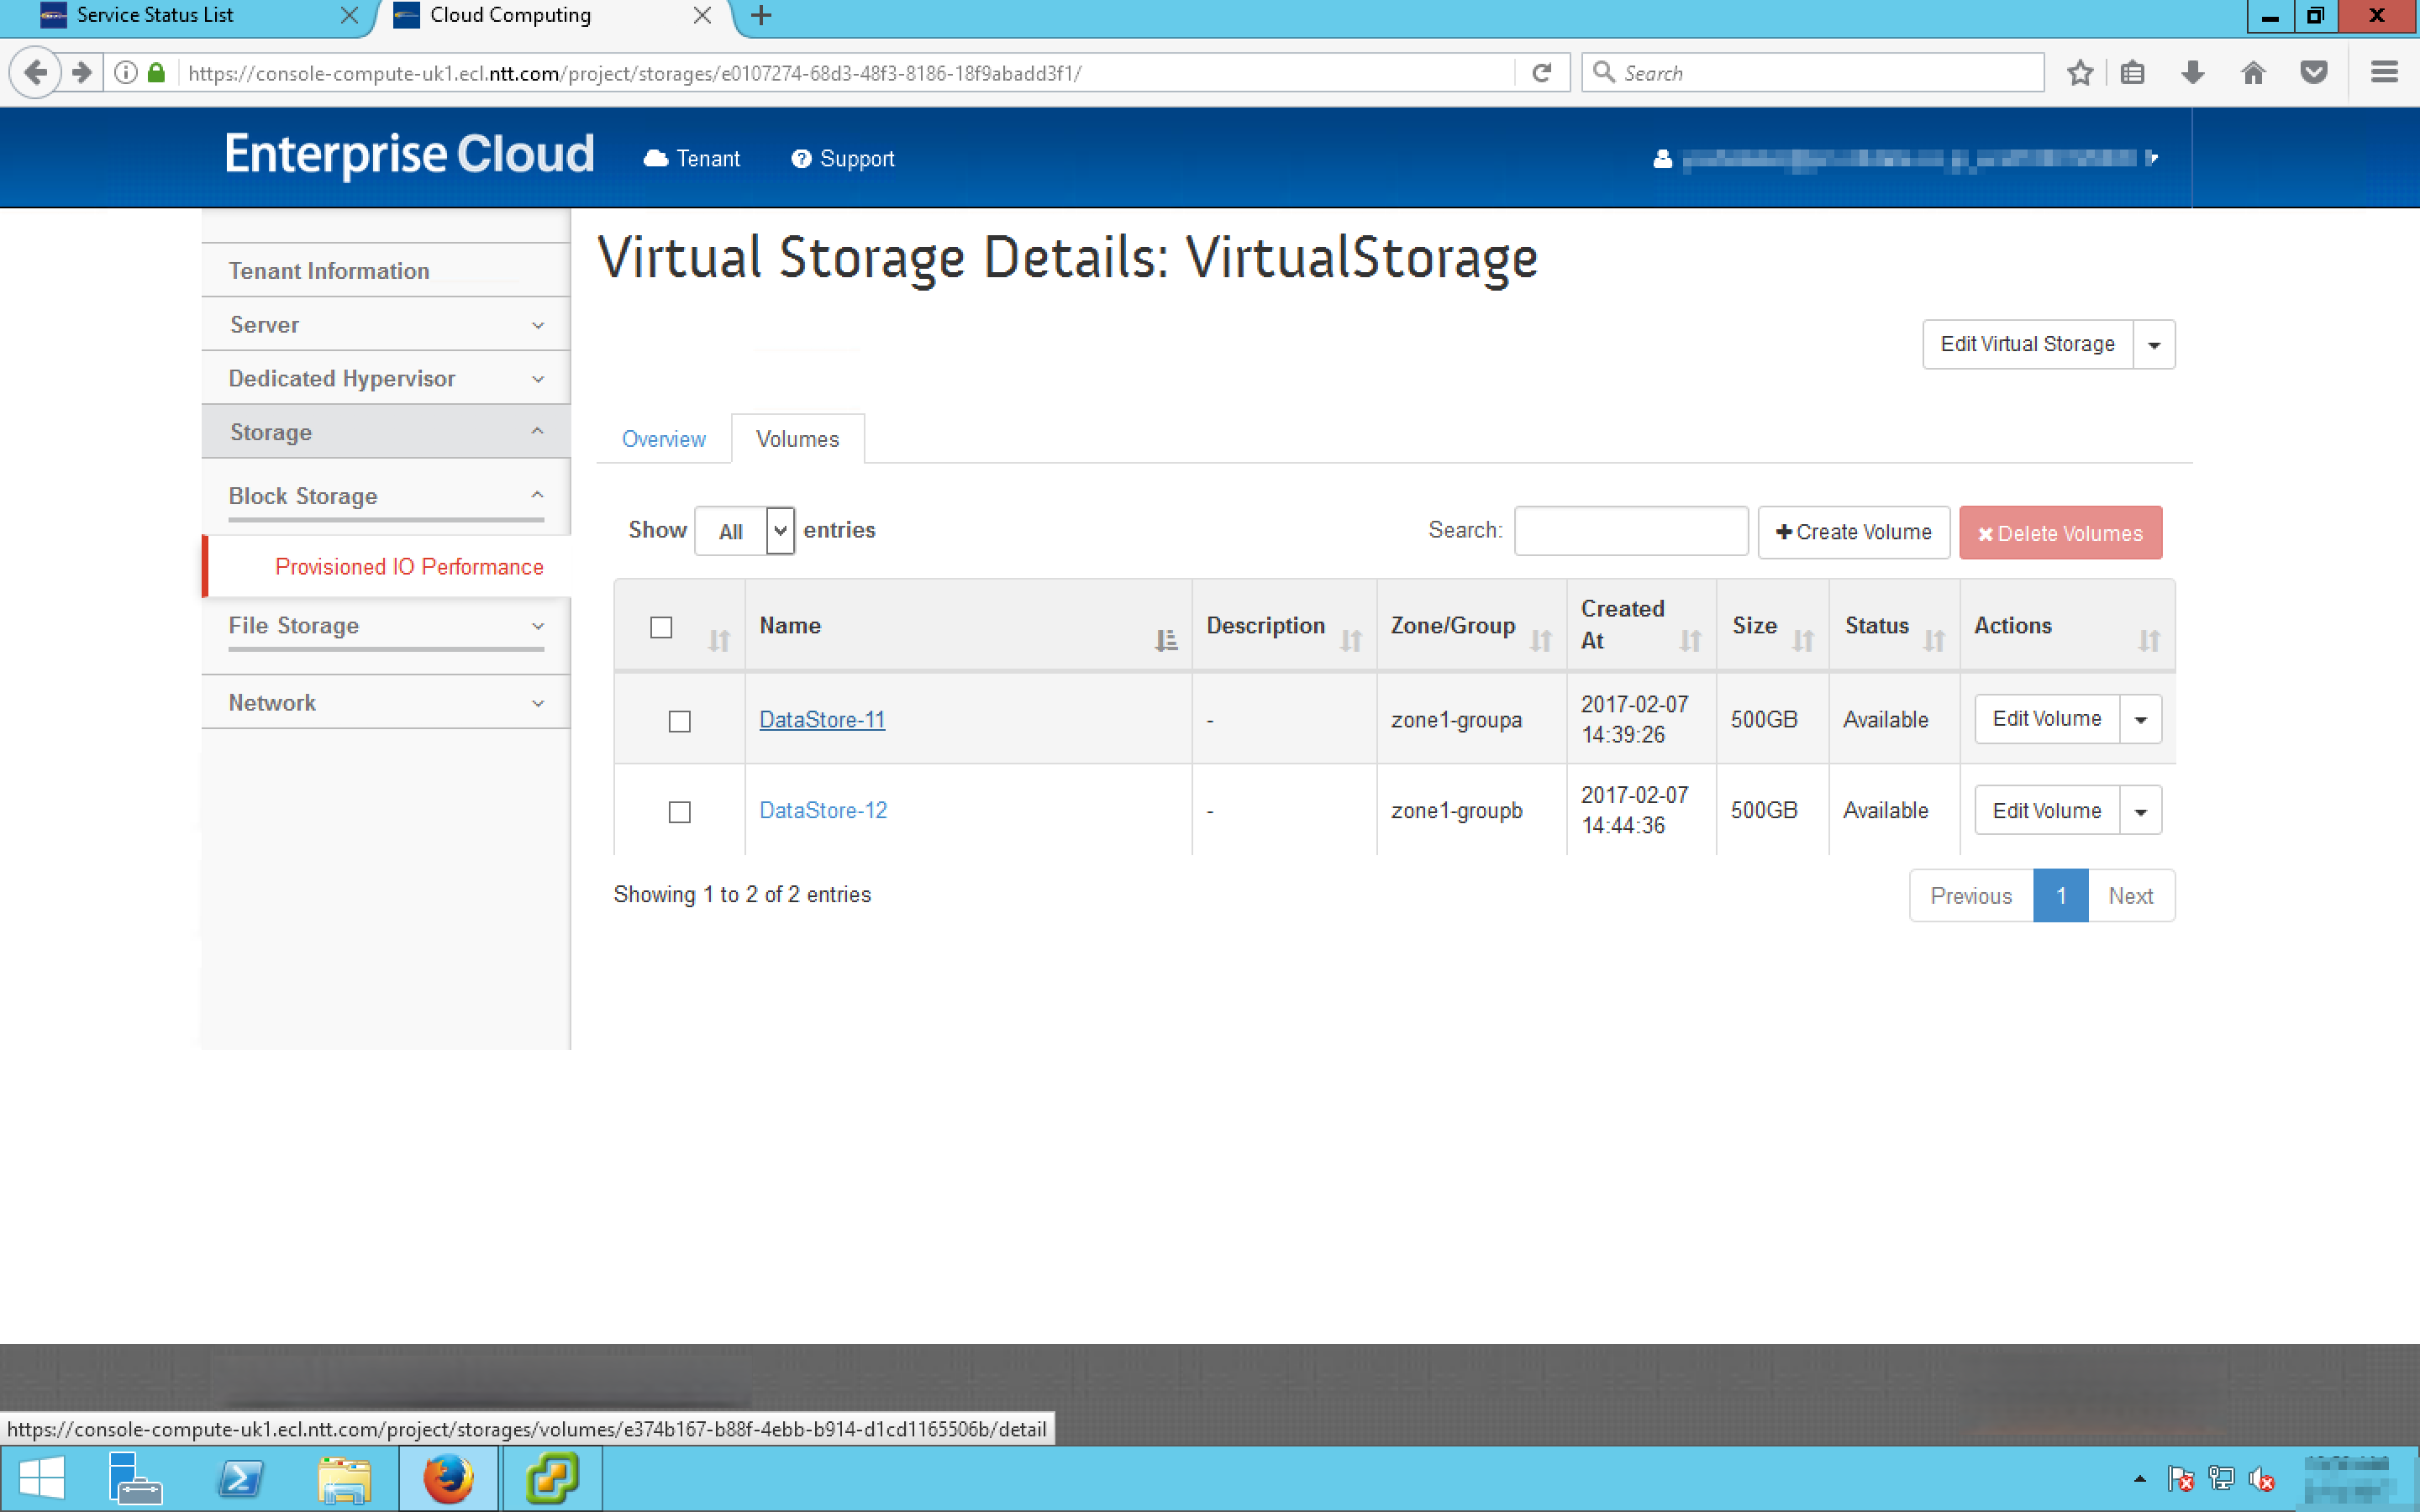
Task: Sort table by Name column icon
Action: pyautogui.click(x=1165, y=640)
